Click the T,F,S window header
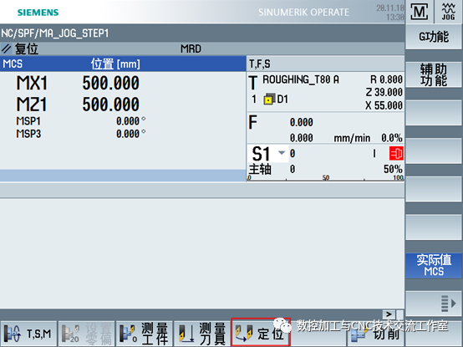This screenshot has height=347, width=463. click(x=325, y=64)
